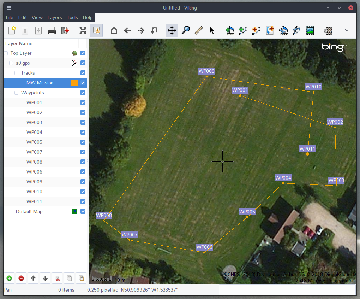Select the Zoom magnifier tool
The height and width of the screenshot is (299, 360).
pyautogui.click(x=185, y=31)
